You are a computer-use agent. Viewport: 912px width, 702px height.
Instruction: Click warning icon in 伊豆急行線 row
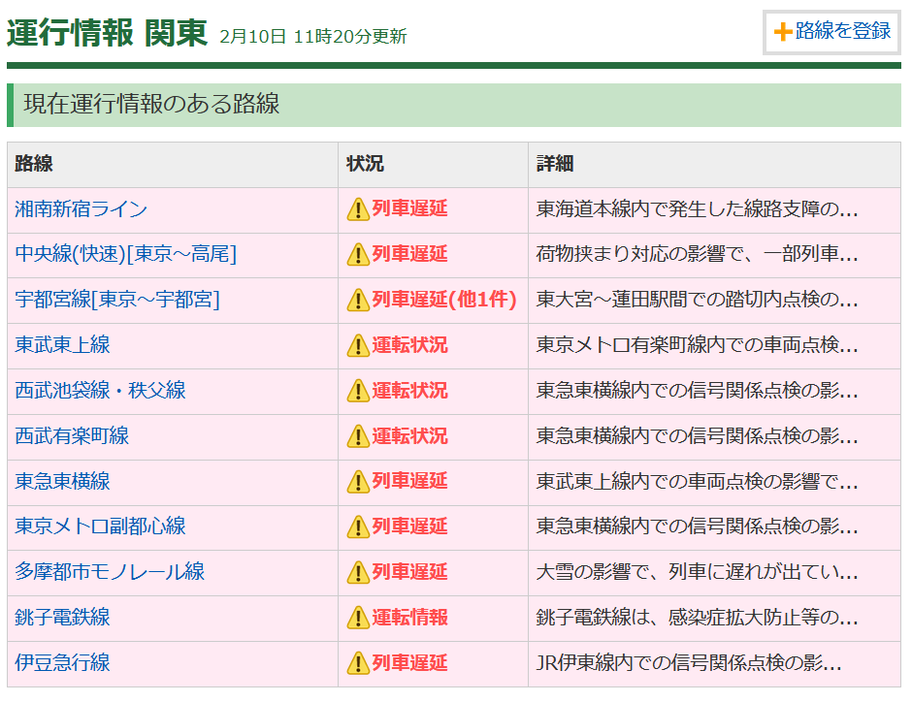358,663
